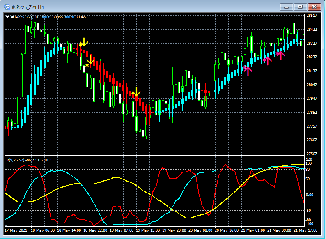Viewport: 326px width, 239px height.
Task: Click the 27947 price scale label
Action: 312,98
